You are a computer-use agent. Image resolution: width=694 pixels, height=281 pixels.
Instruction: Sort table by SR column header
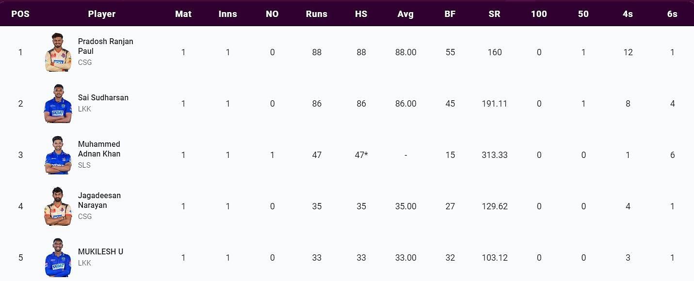494,14
